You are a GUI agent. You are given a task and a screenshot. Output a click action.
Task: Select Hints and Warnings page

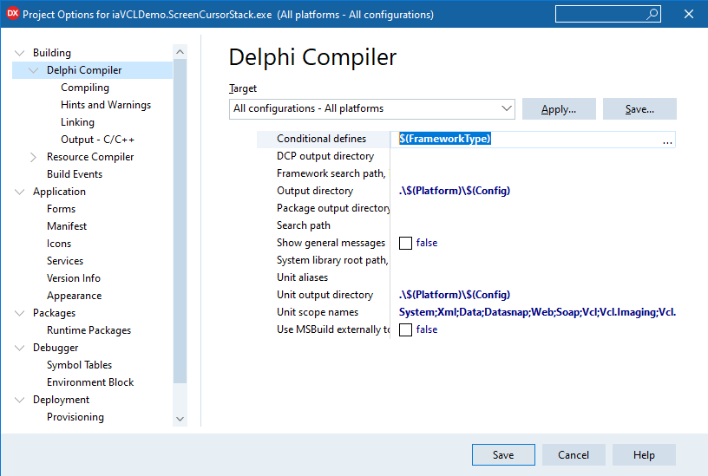pos(106,105)
